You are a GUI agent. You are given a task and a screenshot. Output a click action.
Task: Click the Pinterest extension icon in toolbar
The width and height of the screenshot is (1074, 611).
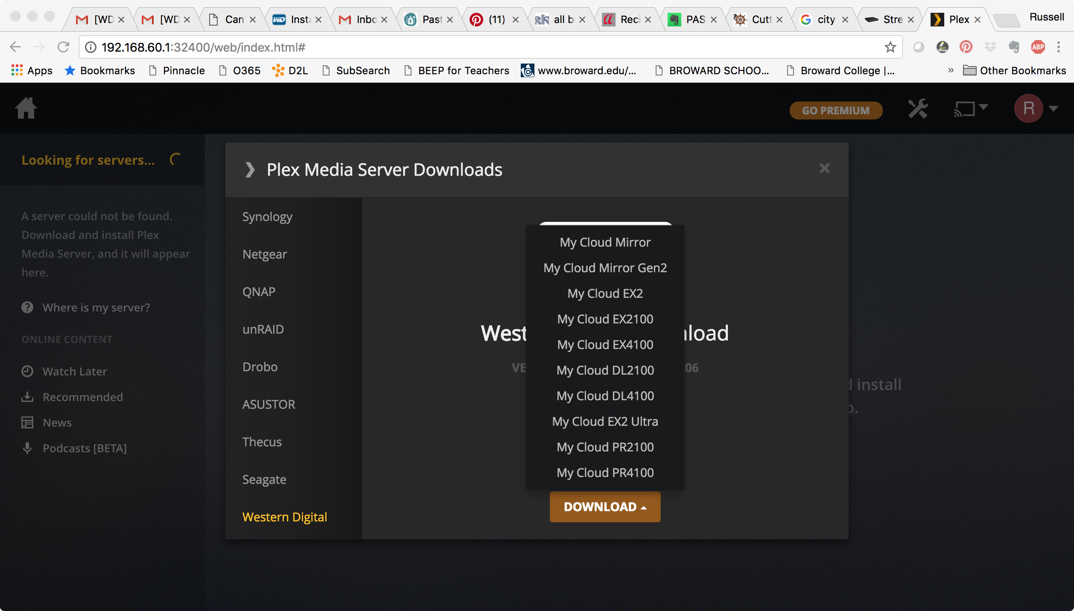966,47
